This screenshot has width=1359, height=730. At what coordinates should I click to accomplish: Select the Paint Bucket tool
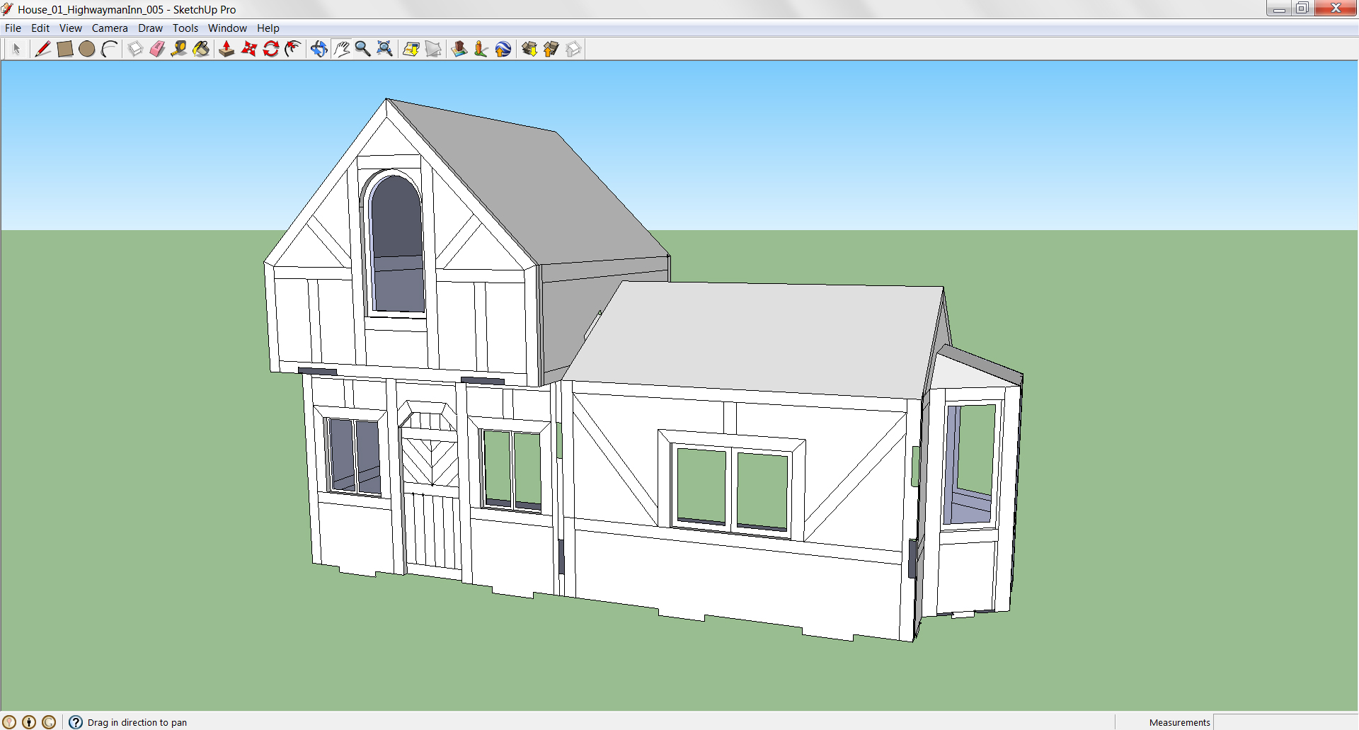point(201,49)
